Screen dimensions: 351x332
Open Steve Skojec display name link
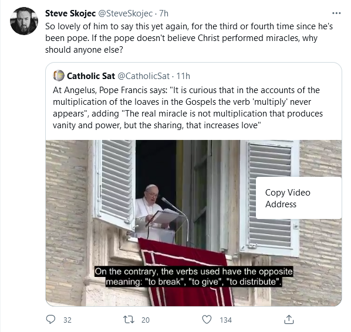(70, 13)
